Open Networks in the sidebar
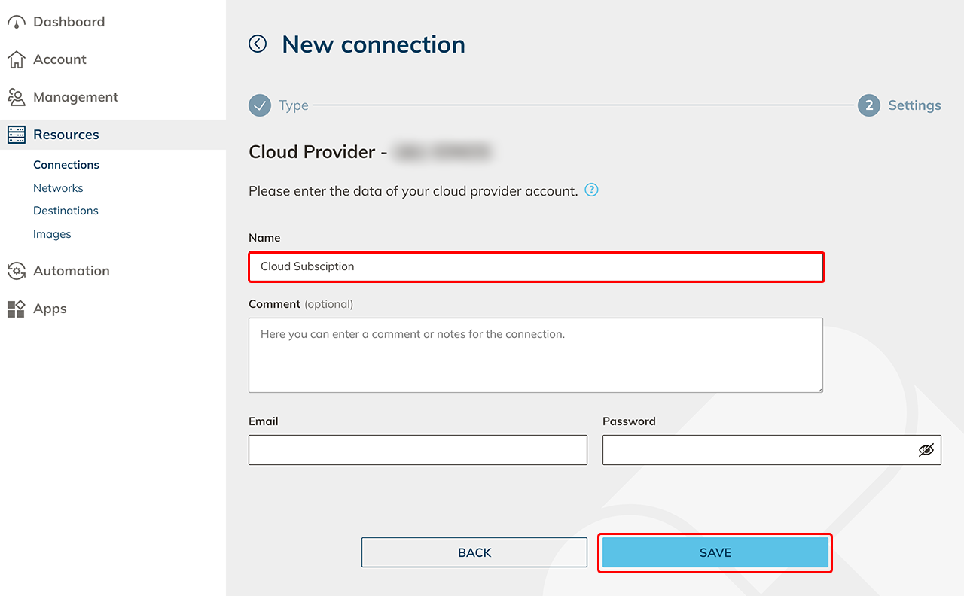Image resolution: width=964 pixels, height=596 pixels. (58, 188)
